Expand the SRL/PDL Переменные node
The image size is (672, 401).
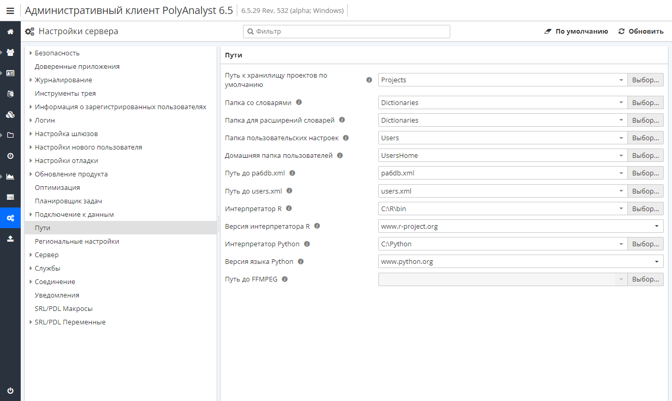tap(31, 322)
